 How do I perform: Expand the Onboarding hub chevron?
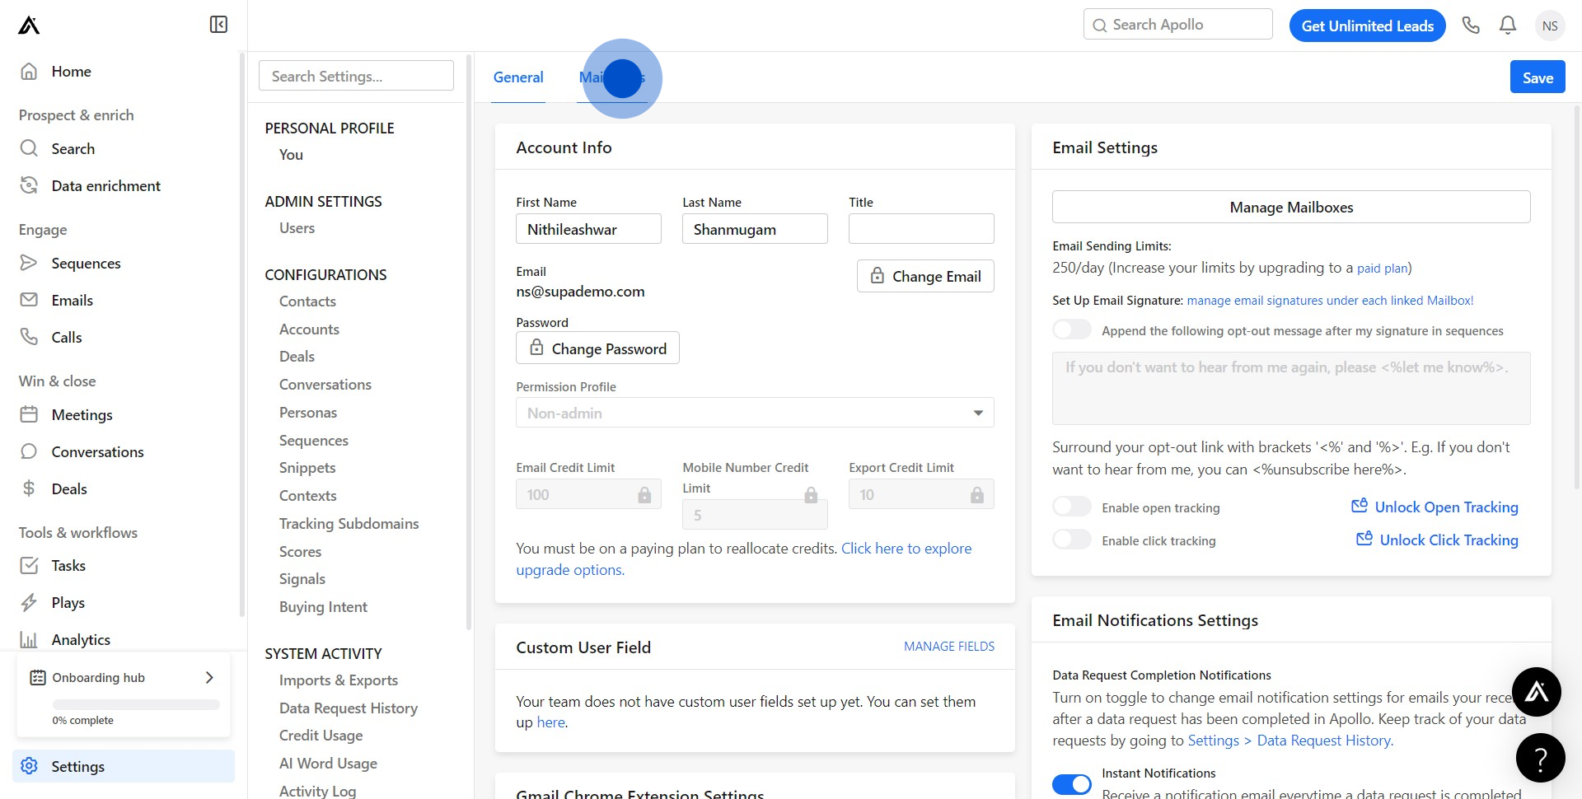[209, 677]
